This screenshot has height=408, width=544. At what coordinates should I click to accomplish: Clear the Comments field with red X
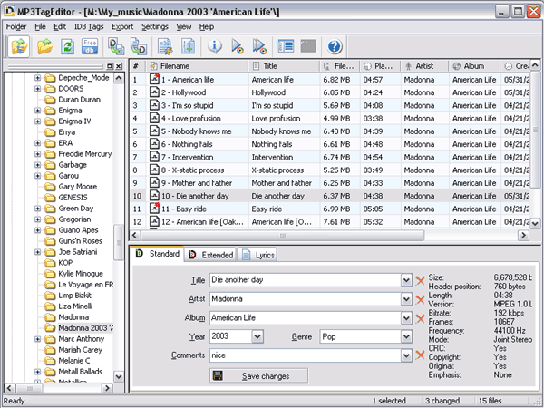pos(420,355)
